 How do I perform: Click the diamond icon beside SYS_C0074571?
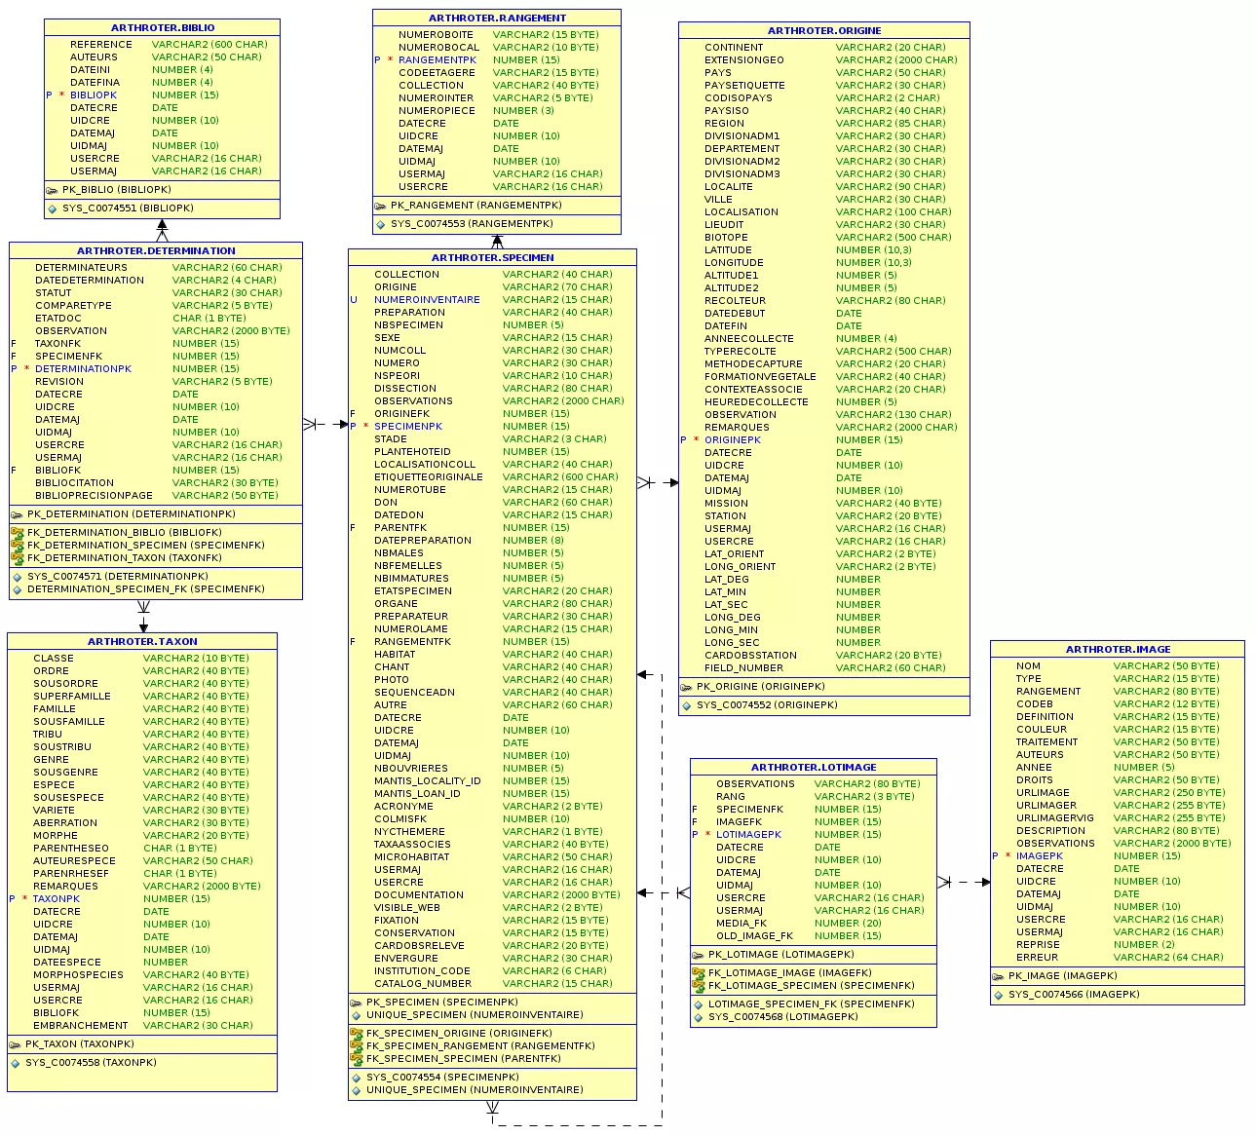(18, 577)
